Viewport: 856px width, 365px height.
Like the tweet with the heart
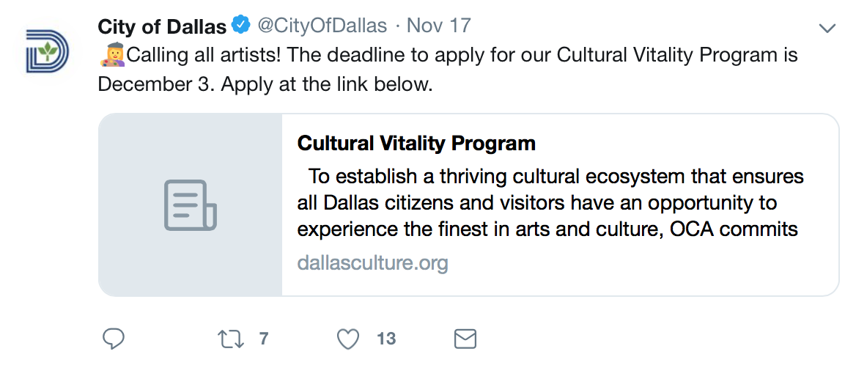[x=348, y=339]
